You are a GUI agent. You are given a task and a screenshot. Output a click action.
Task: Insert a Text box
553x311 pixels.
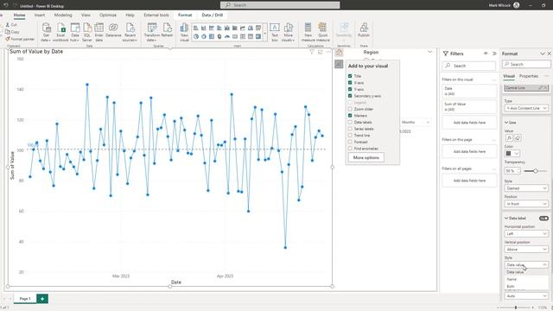tap(275, 32)
